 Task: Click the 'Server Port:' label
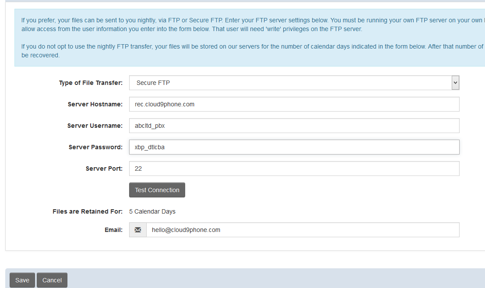coord(104,169)
